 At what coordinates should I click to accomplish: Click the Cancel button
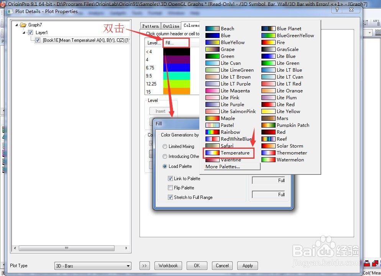click(222, 266)
